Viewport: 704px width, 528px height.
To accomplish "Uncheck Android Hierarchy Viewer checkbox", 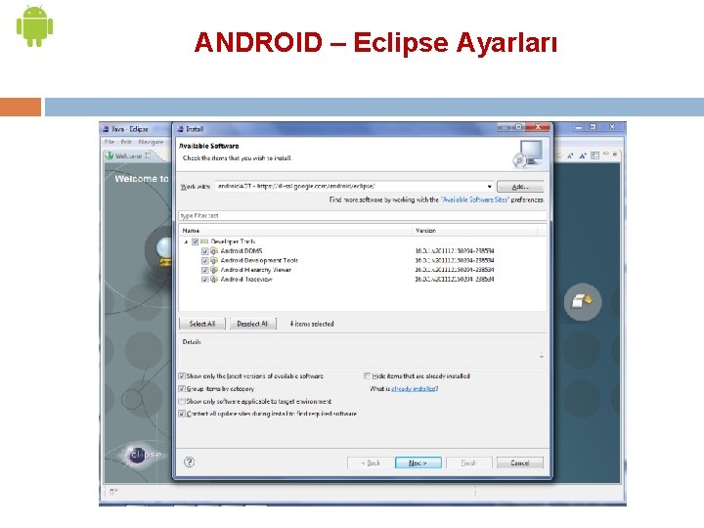I will (204, 270).
